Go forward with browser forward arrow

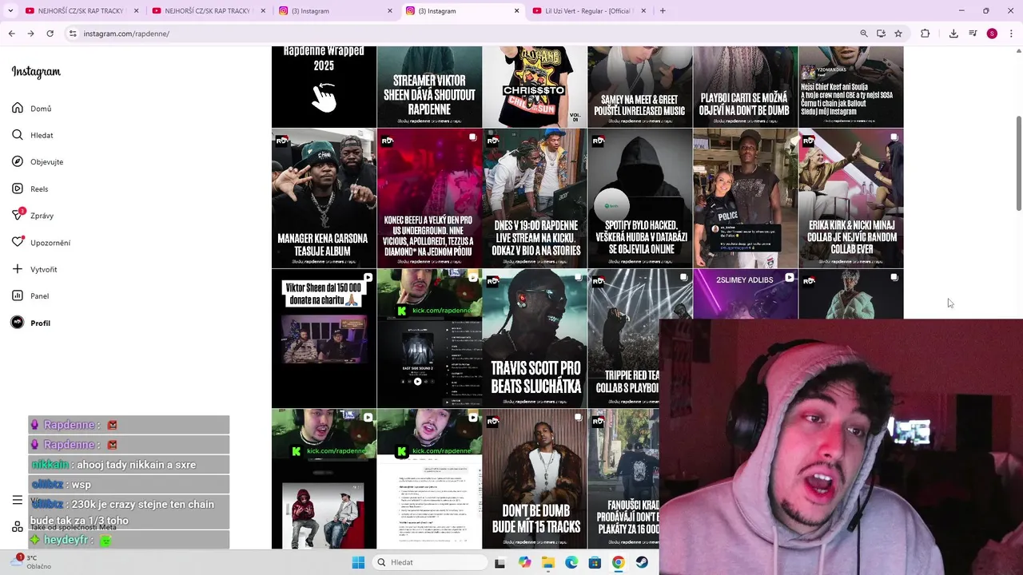30,34
